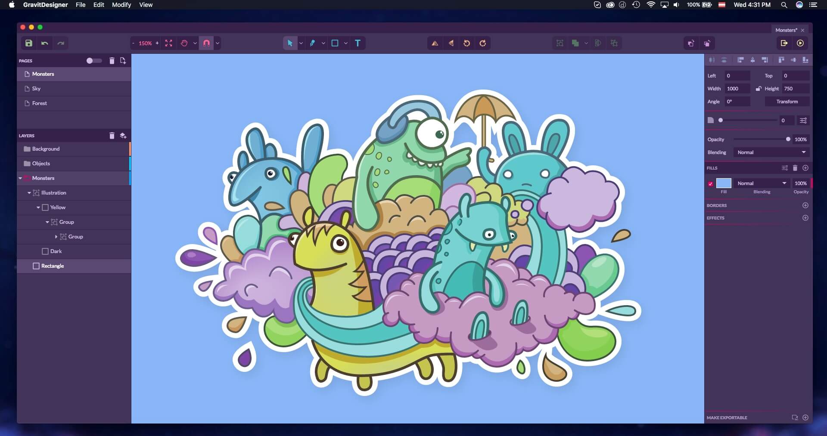Unlock the Width and Height link toggle

[759, 89]
